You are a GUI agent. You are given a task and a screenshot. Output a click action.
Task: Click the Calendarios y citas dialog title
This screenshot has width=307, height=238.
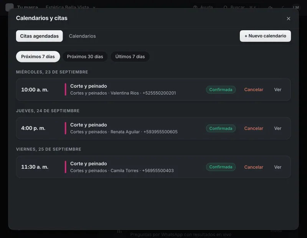pos(42,18)
